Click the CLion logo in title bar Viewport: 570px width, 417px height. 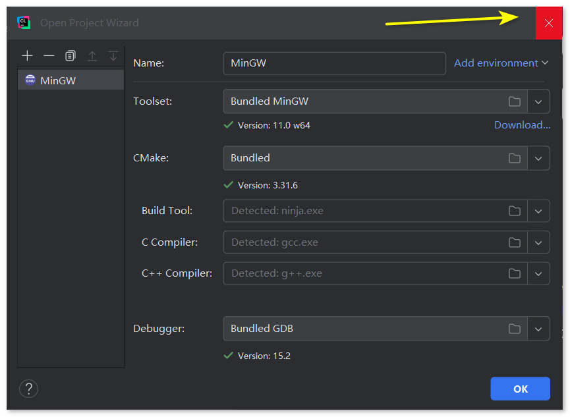[24, 22]
